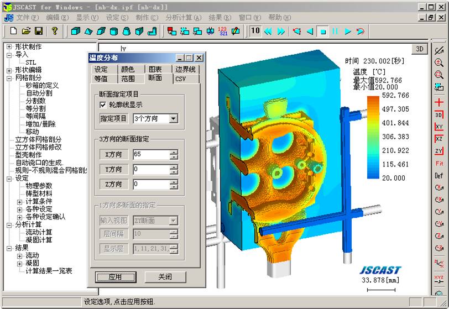Click the red-and-cyan squares toolbar icon
The width and height of the screenshot is (449, 309).
click(x=172, y=31)
